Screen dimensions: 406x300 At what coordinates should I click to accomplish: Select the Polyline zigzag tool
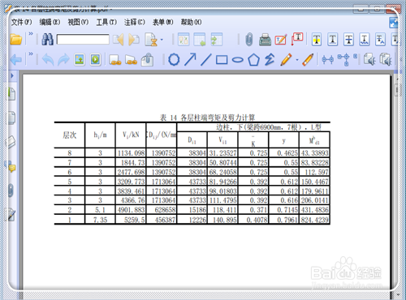click(270, 59)
